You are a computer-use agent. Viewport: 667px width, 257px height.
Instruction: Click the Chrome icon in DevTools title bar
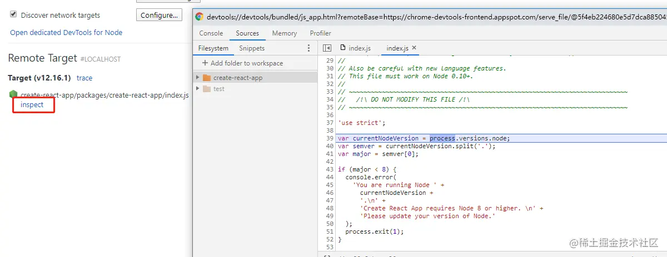200,17
